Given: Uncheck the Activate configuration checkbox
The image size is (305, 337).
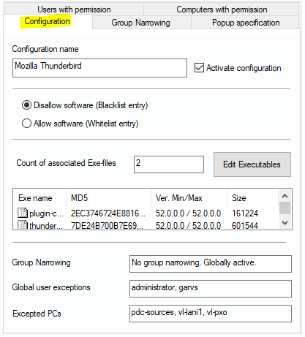Looking at the screenshot, I should coord(199,68).
